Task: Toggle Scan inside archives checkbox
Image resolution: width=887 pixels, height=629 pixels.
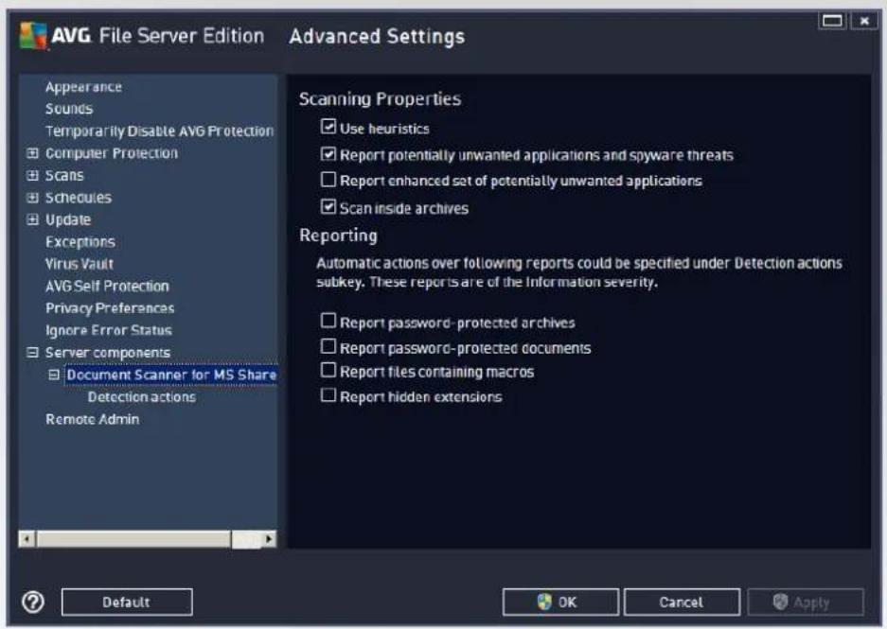Action: pyautogui.click(x=328, y=207)
